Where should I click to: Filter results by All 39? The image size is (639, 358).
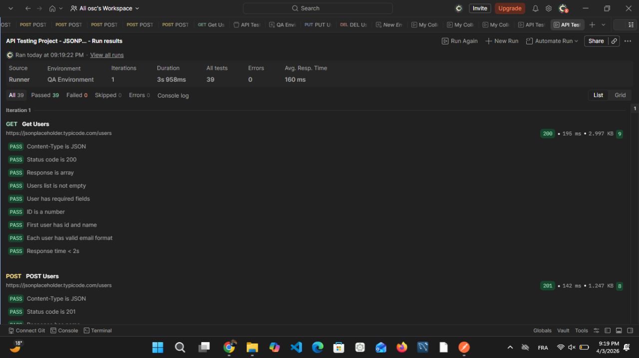point(16,95)
